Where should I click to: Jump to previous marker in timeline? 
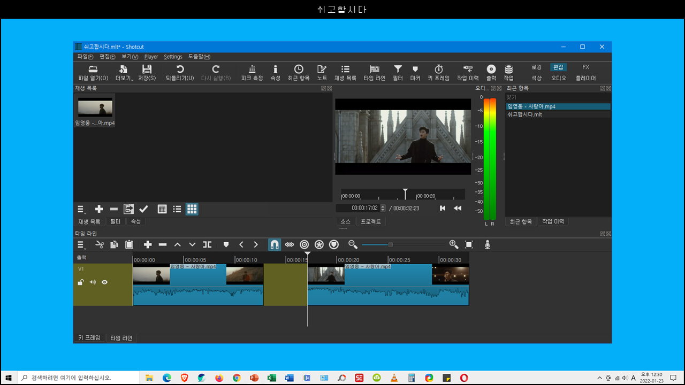(x=241, y=244)
